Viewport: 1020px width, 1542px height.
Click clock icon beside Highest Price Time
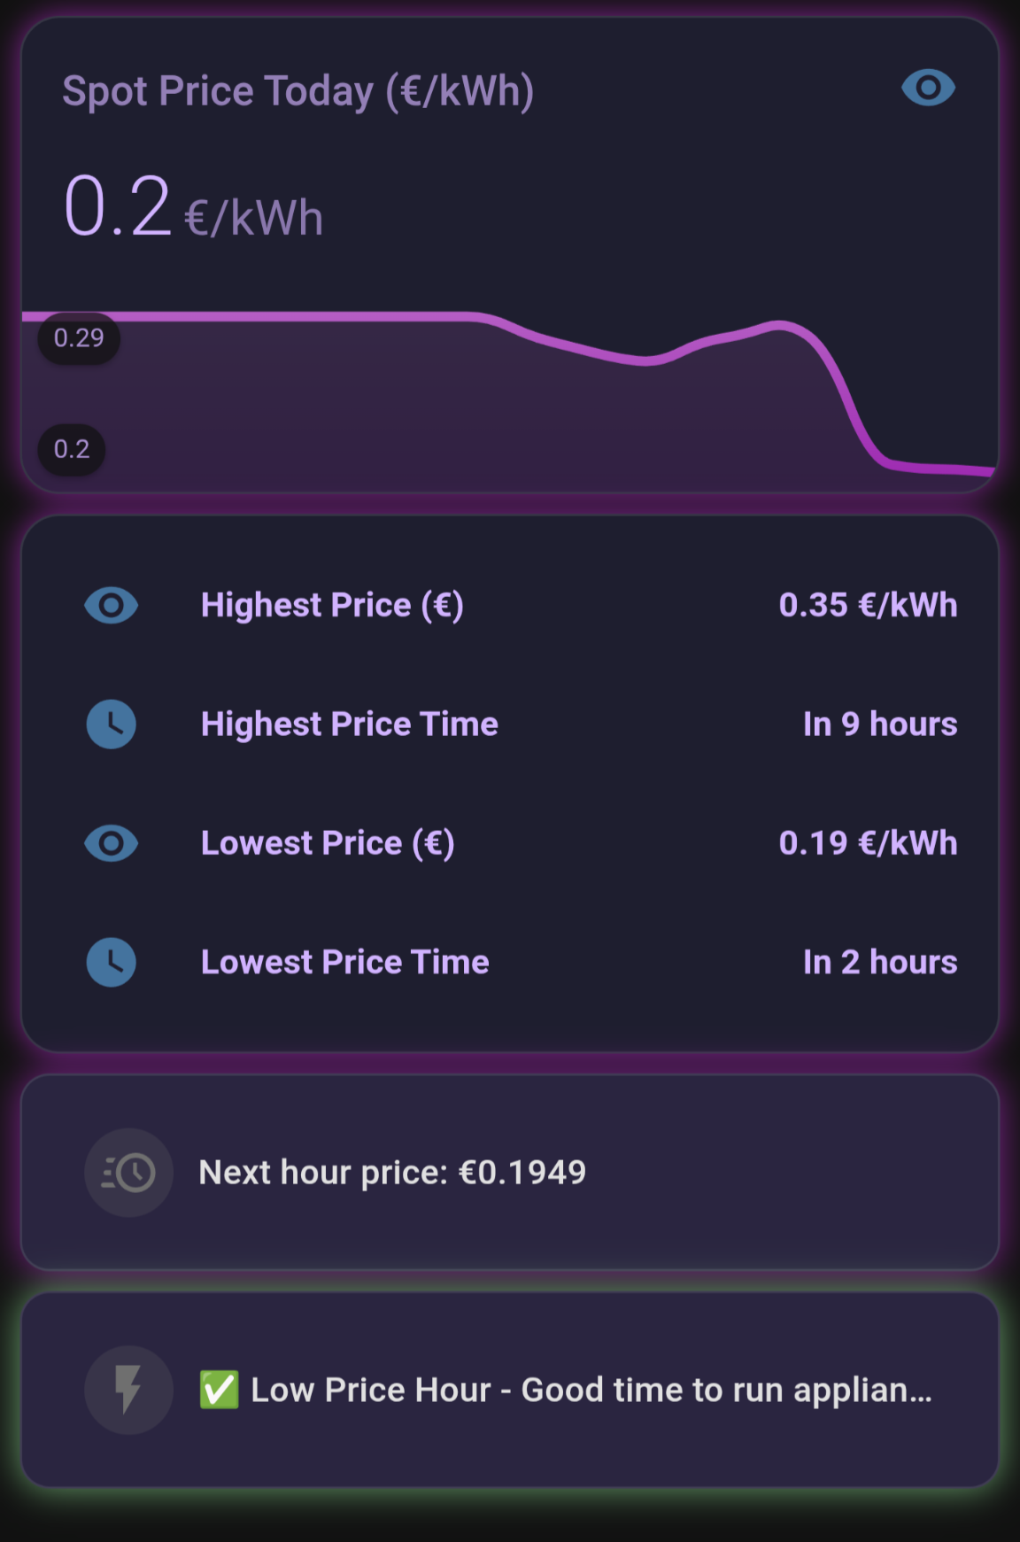(111, 725)
